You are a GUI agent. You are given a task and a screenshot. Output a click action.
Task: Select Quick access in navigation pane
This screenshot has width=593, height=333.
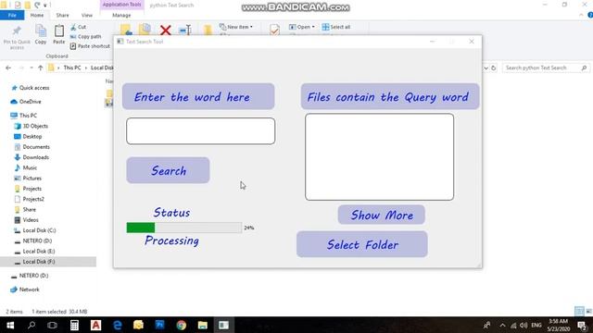point(34,88)
